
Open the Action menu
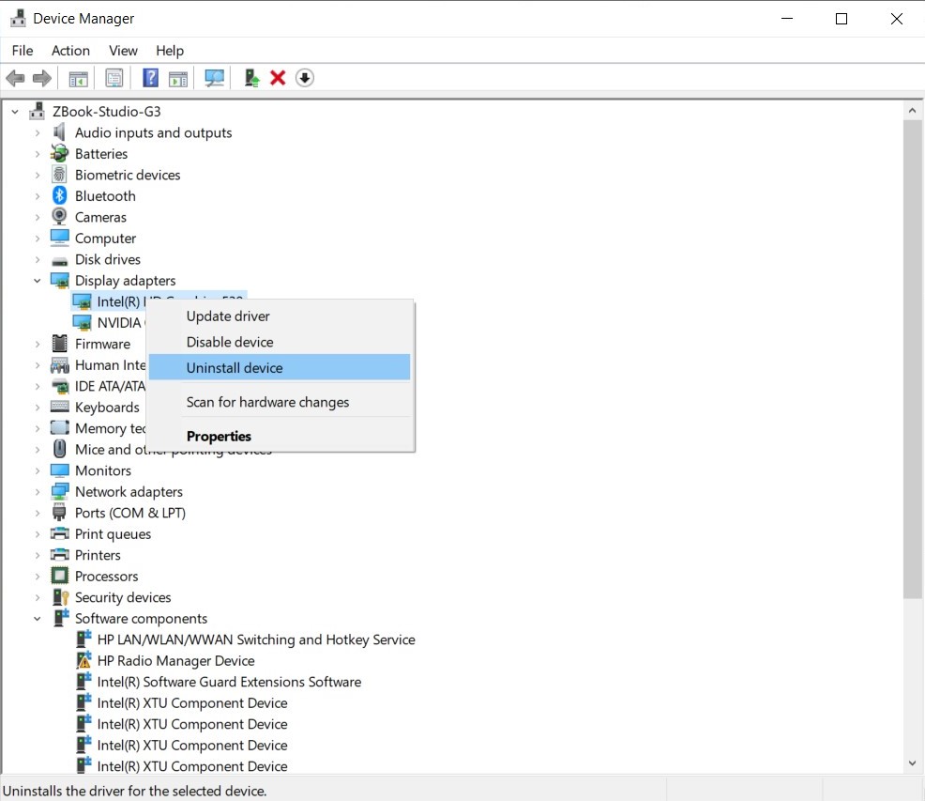point(70,51)
